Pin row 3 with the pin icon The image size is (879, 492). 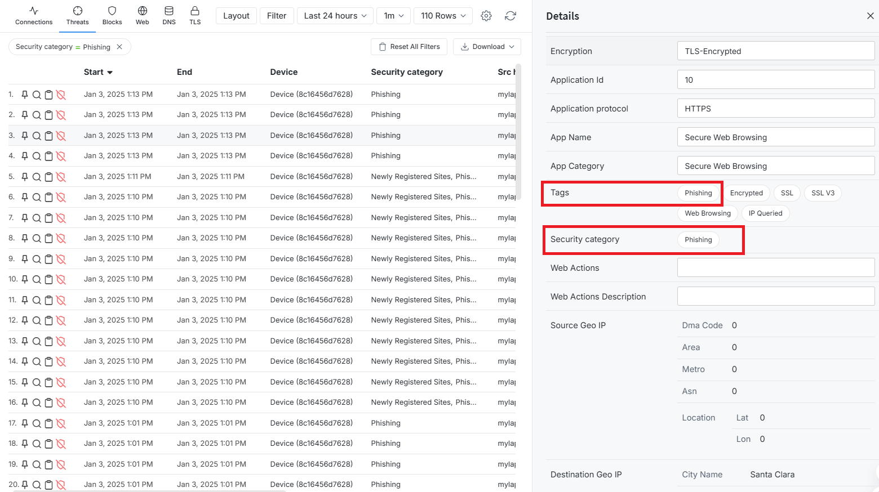[25, 136]
